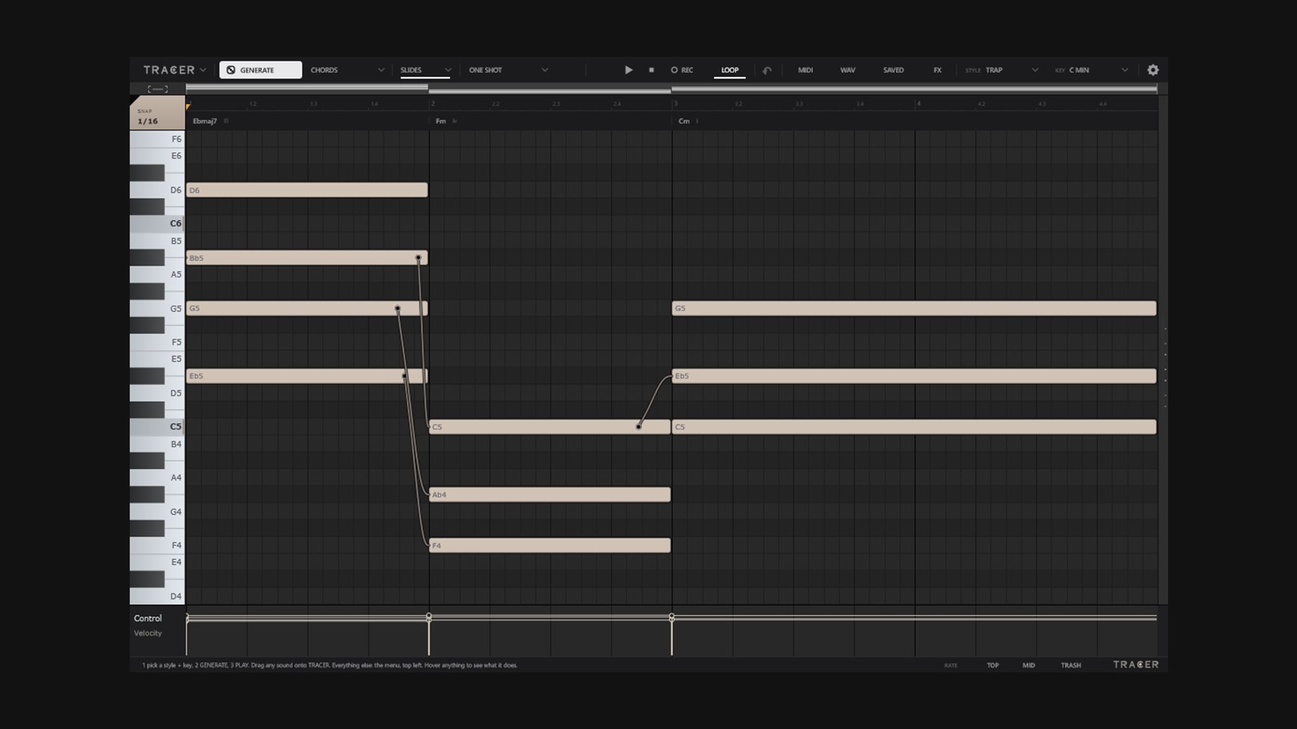Click the D4 piano key
1297x729 pixels.
[157, 596]
